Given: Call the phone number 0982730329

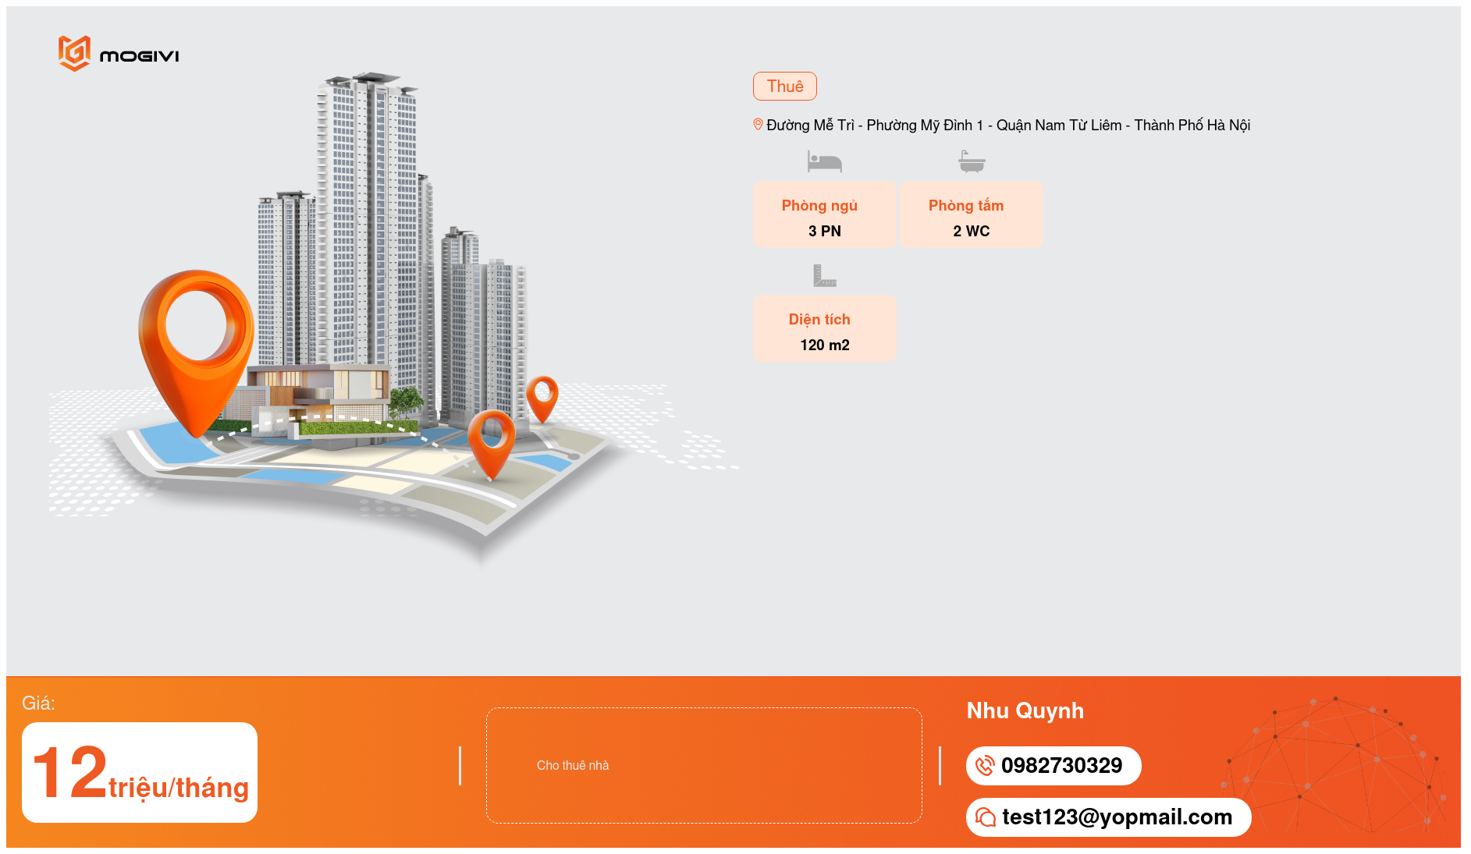Looking at the screenshot, I should point(1061,766).
